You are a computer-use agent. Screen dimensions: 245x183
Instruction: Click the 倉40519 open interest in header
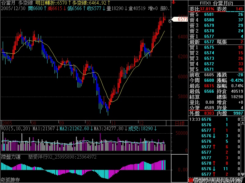pyautogui.click(x=137, y=9)
